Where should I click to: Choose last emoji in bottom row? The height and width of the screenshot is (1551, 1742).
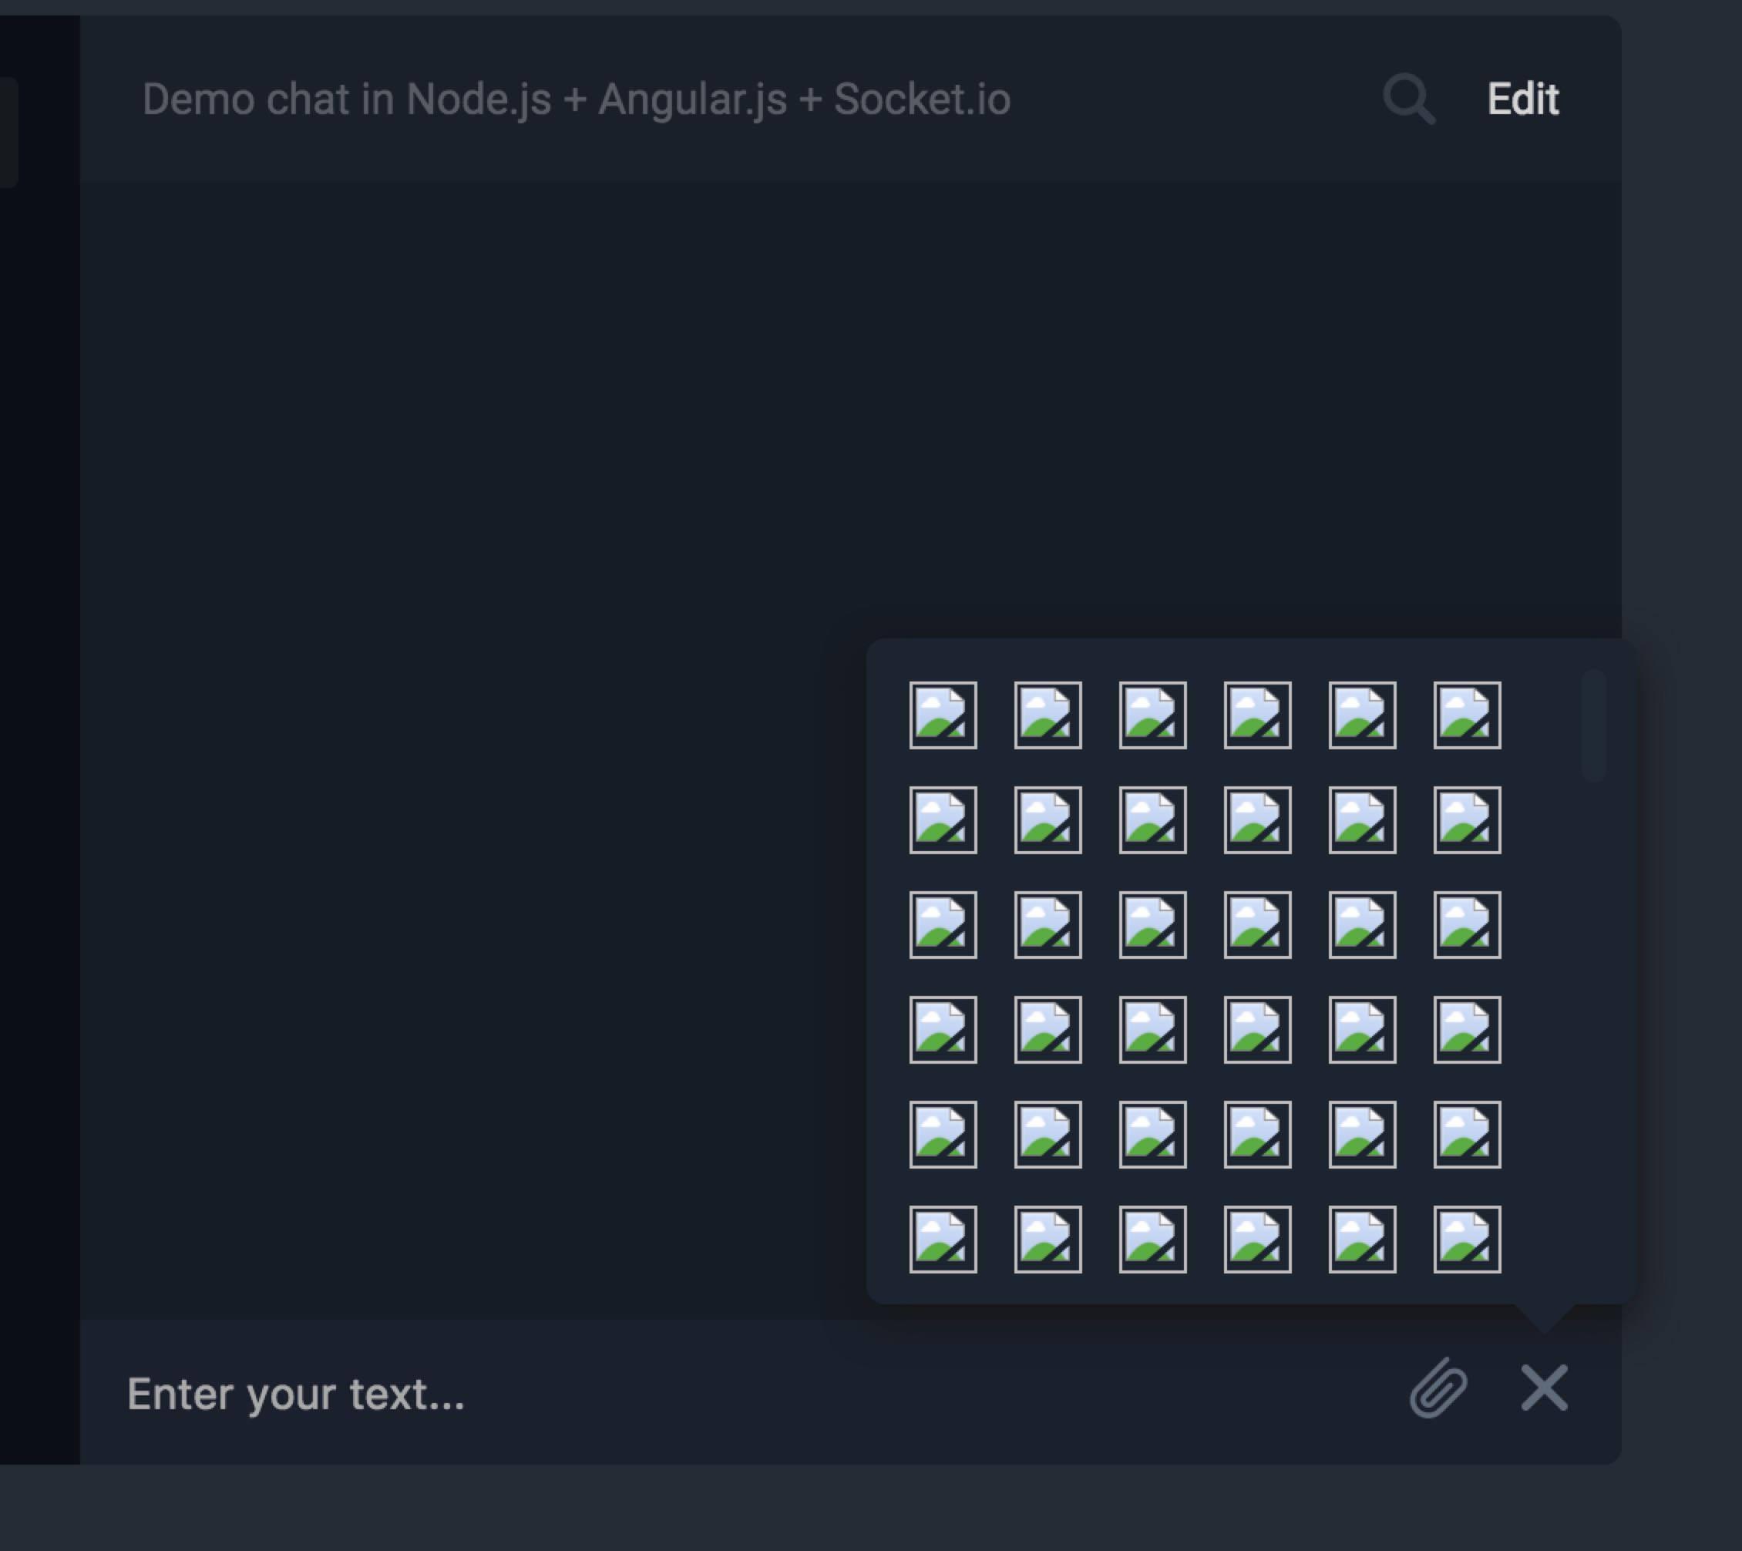pyautogui.click(x=1468, y=1239)
